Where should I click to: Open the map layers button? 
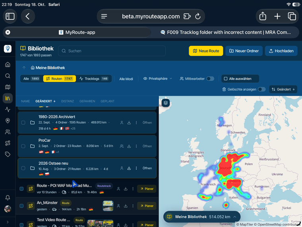(166, 103)
